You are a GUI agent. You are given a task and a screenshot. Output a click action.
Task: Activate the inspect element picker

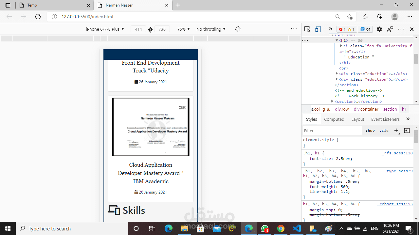pyautogui.click(x=307, y=29)
